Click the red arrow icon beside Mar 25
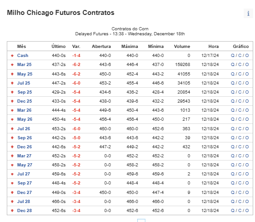This screenshot has height=222, width=255. [12, 65]
